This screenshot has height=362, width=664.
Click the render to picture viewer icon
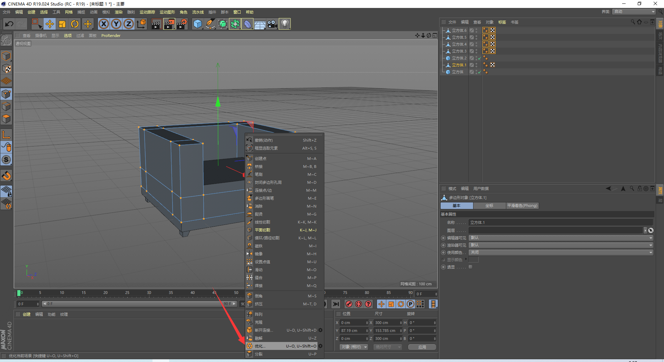[x=169, y=24]
